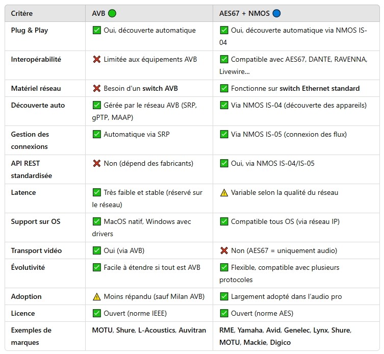Click the blue circle beside AES67 + NMOS
The width and height of the screenshot is (384, 354).
point(277,13)
